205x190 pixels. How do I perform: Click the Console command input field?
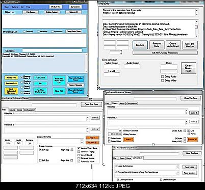pyautogui.click(x=52, y=50)
